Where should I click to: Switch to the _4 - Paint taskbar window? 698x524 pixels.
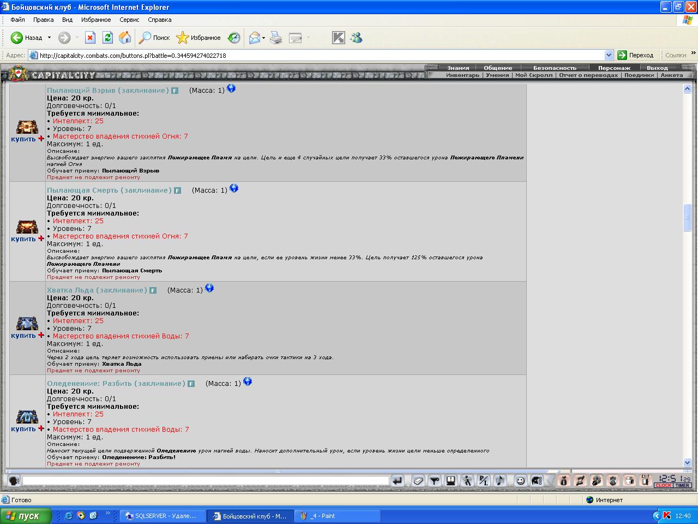click(x=338, y=516)
